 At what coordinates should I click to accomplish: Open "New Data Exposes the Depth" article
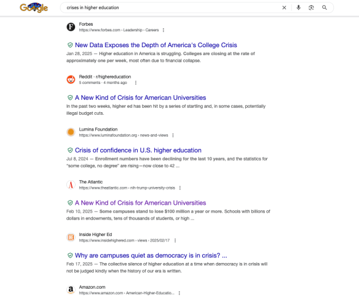point(156,45)
